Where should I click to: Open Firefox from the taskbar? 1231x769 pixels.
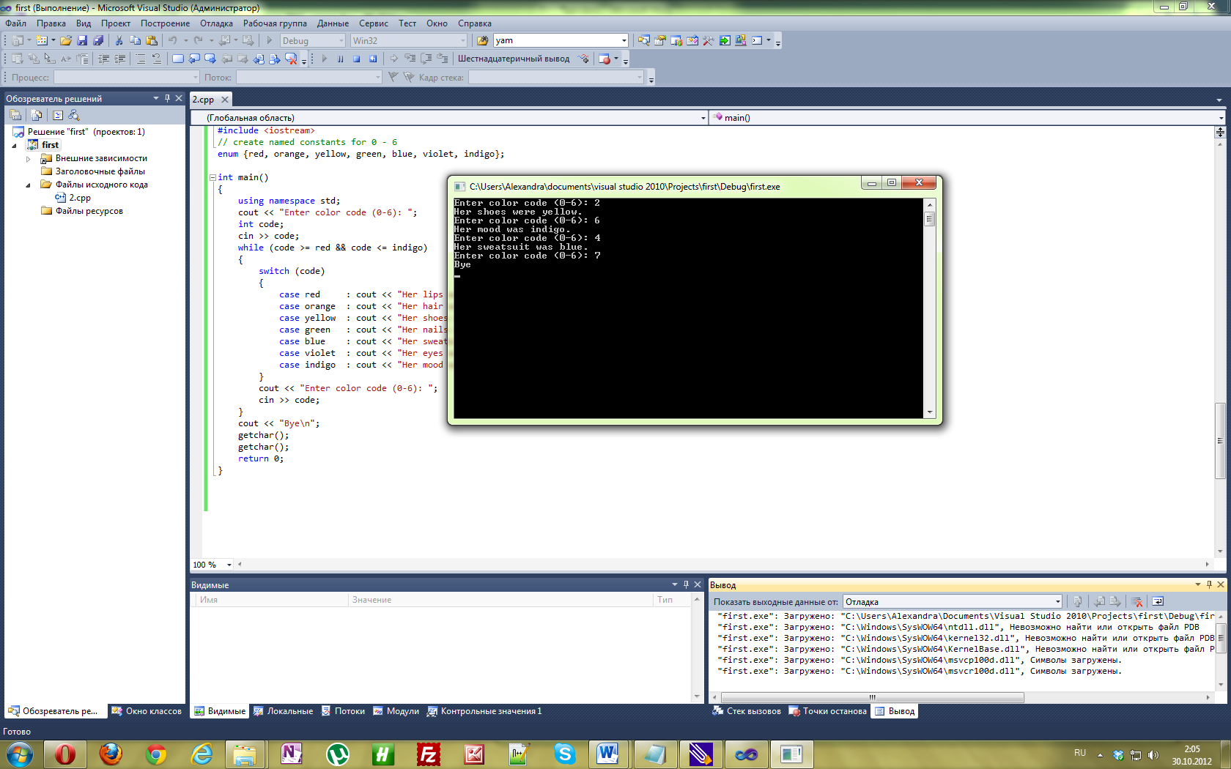coord(111,754)
